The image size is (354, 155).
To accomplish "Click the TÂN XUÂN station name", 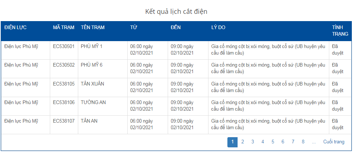I will pyautogui.click(x=92, y=84).
